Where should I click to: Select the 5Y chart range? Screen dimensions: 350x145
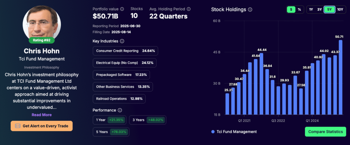(x=329, y=10)
